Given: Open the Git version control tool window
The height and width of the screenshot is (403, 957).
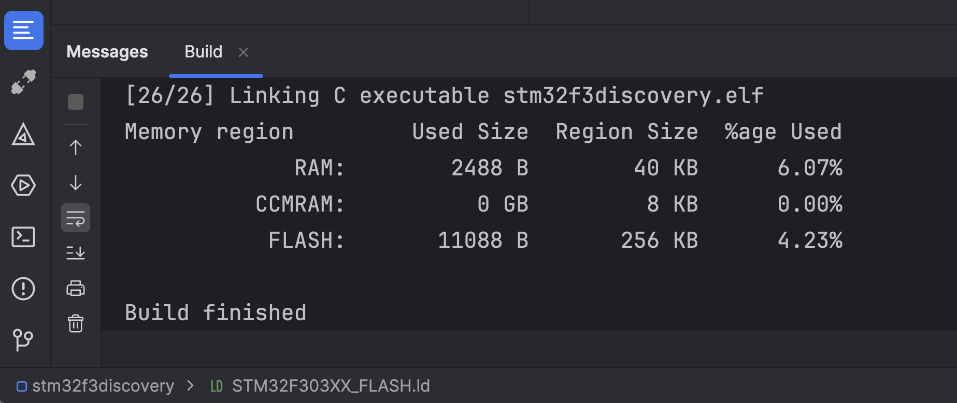Looking at the screenshot, I should [x=23, y=340].
